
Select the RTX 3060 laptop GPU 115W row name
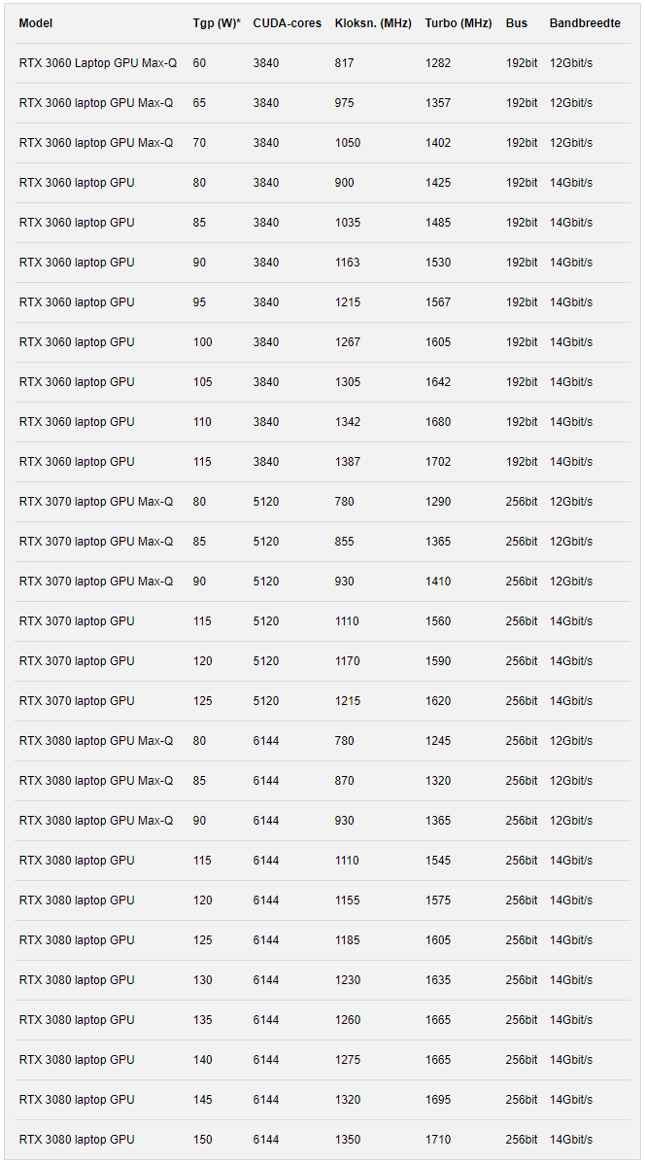click(x=77, y=461)
